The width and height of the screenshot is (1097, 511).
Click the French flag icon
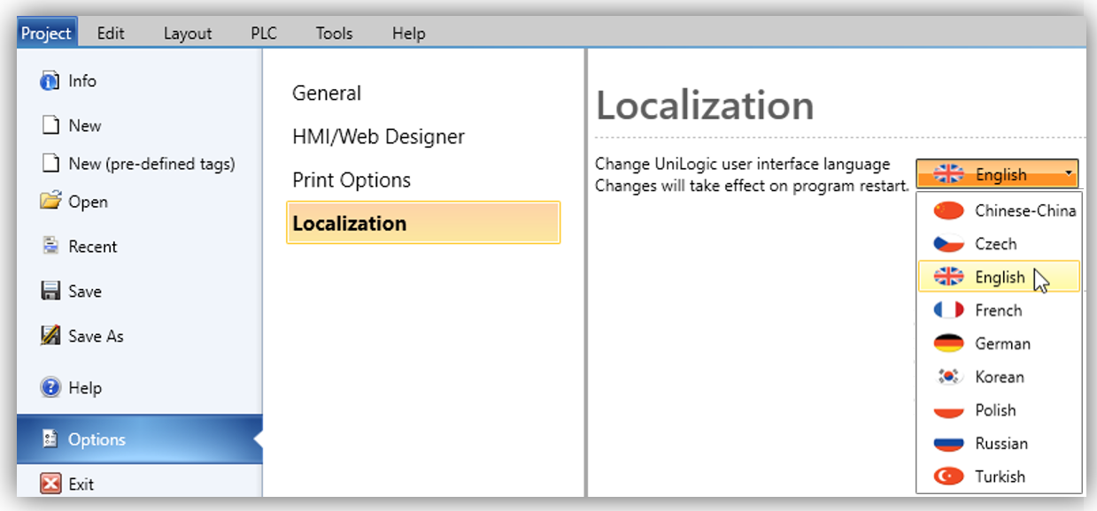pos(949,310)
